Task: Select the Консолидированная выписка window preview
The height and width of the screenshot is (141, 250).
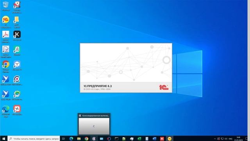Action: coord(94,124)
